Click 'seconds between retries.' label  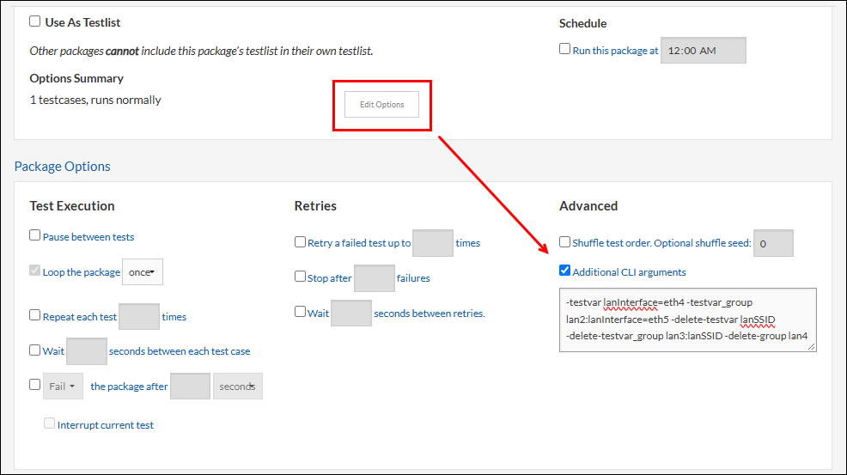pyautogui.click(x=430, y=314)
